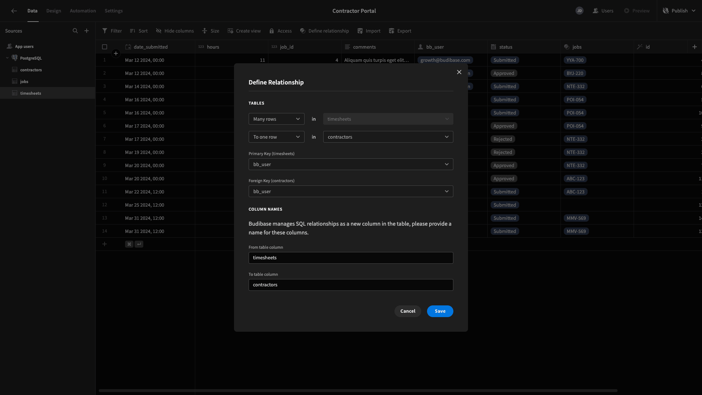702x395 pixels.
Task: Click the To table column field
Action: pos(351,285)
